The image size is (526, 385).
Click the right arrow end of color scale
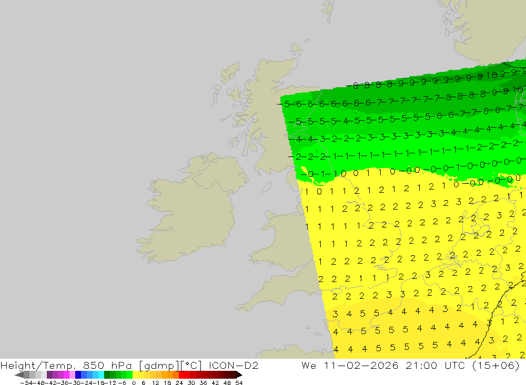239,375
